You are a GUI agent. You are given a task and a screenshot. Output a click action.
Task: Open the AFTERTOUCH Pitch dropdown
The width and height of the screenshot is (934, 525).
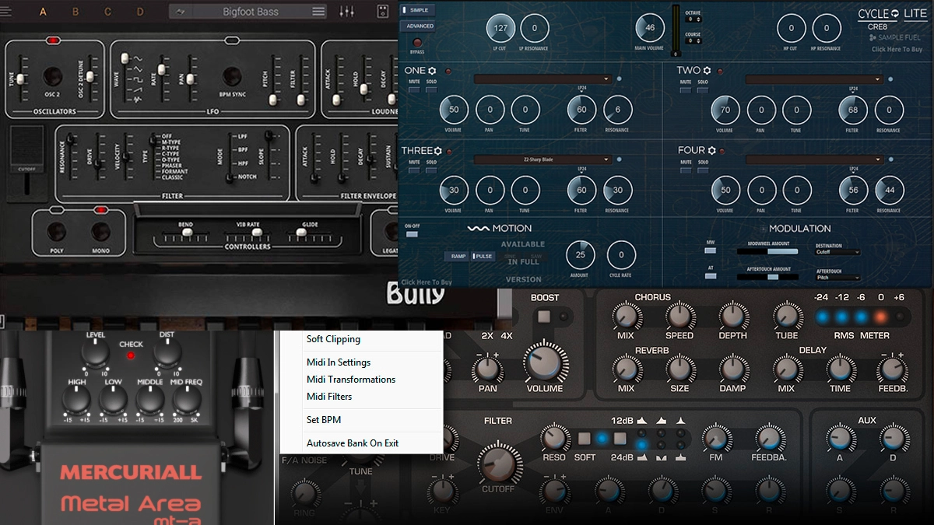pyautogui.click(x=837, y=277)
